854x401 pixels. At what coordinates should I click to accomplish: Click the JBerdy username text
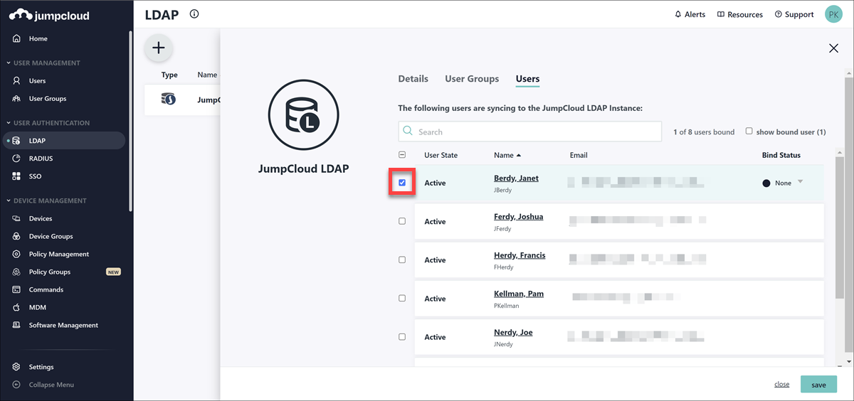tap(503, 191)
